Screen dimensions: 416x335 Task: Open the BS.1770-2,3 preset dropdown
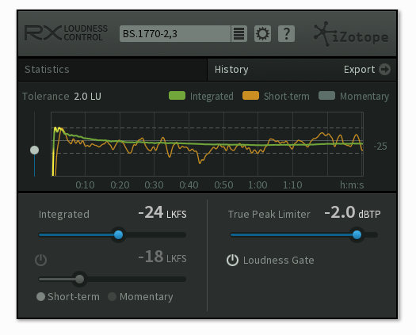tap(175, 34)
